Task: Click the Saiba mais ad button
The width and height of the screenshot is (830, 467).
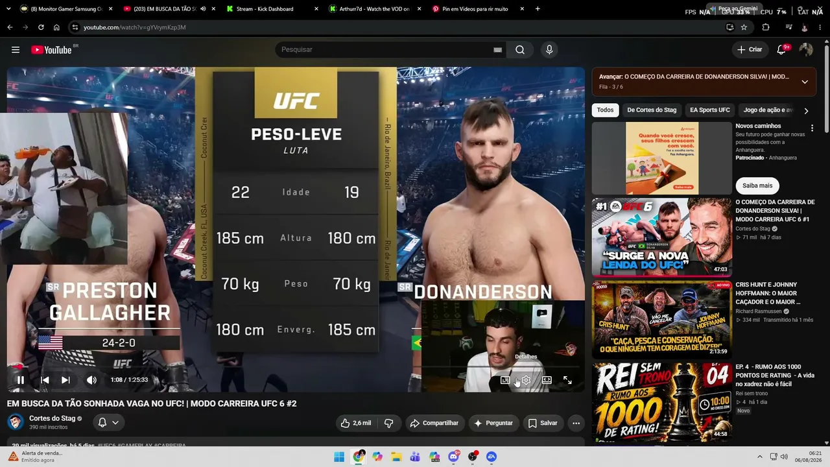Action: (x=757, y=186)
